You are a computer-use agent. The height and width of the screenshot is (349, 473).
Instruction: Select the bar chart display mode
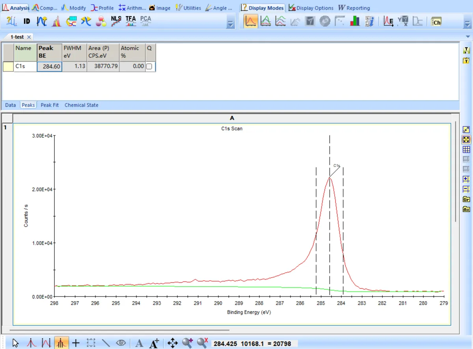(355, 21)
